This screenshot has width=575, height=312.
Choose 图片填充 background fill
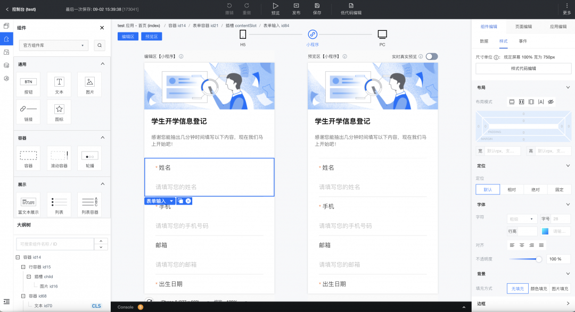560,289
